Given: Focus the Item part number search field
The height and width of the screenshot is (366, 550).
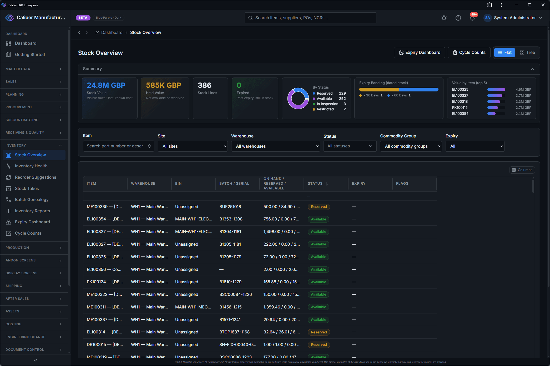Looking at the screenshot, I should pyautogui.click(x=118, y=146).
